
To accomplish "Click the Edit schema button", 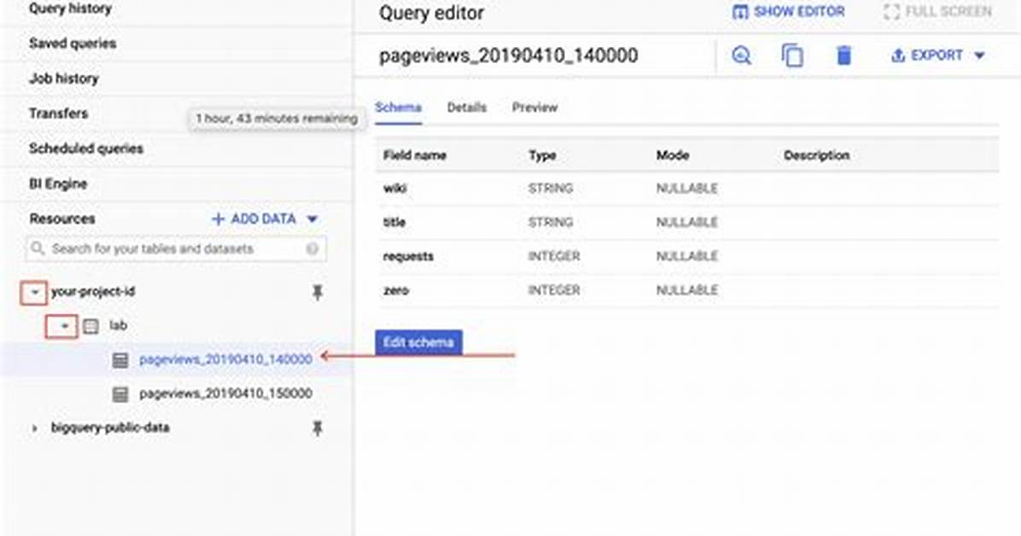I will [418, 342].
